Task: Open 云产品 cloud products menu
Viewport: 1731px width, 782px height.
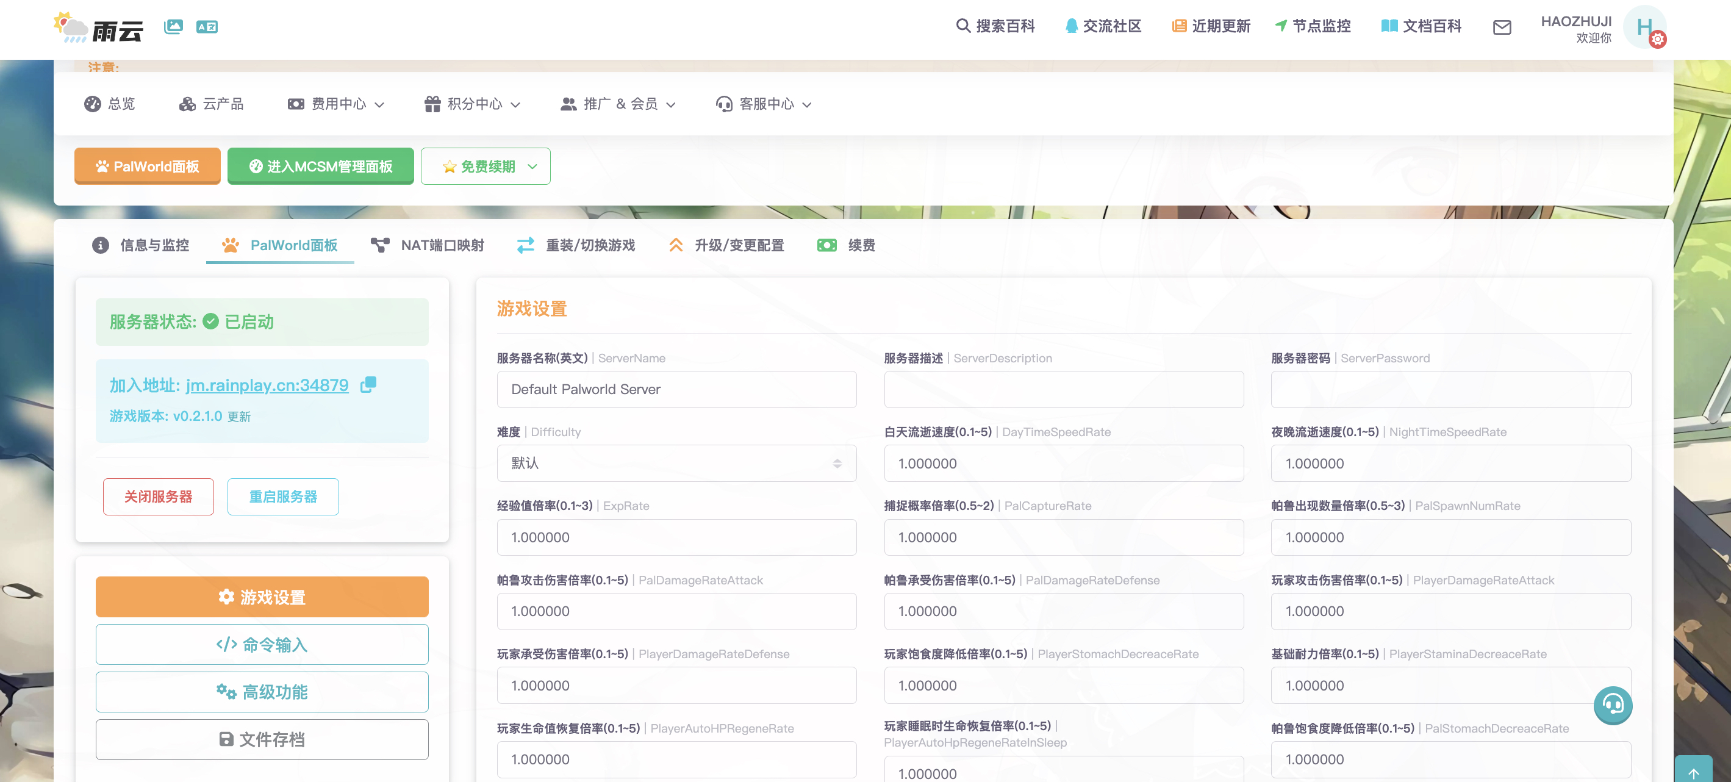Action: (211, 104)
